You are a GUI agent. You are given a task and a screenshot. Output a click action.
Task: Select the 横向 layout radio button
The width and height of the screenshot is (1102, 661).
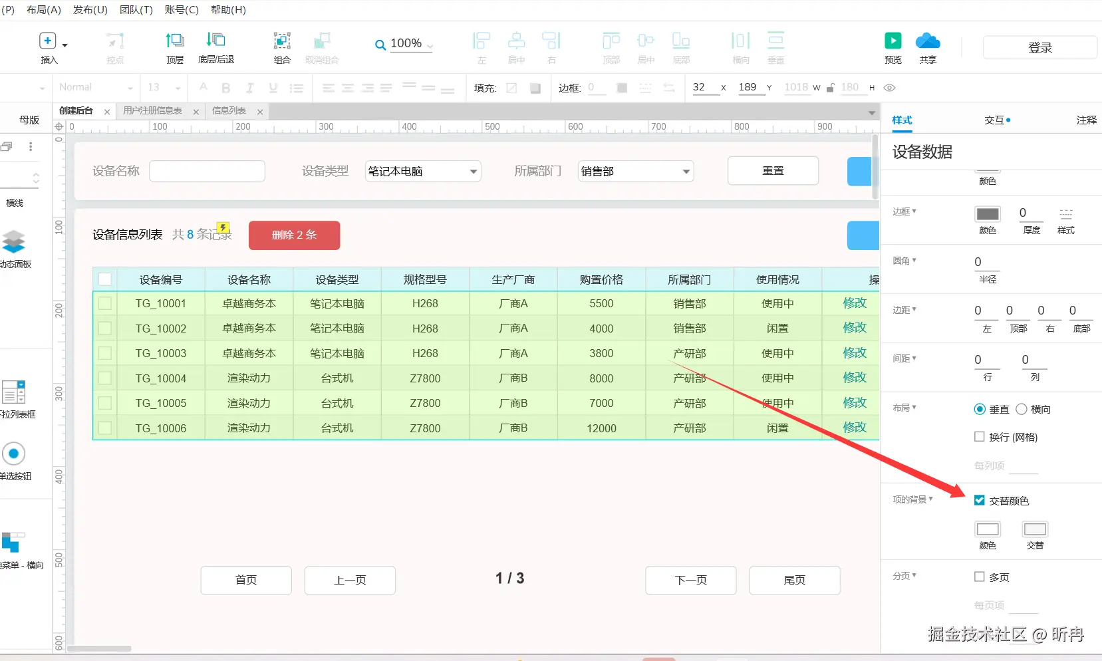click(1022, 409)
